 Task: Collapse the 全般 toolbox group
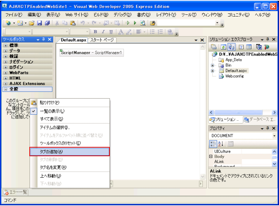coord(5,89)
